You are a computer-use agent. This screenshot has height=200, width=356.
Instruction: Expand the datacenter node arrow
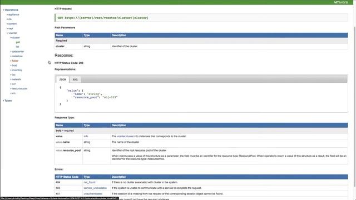(11, 52)
